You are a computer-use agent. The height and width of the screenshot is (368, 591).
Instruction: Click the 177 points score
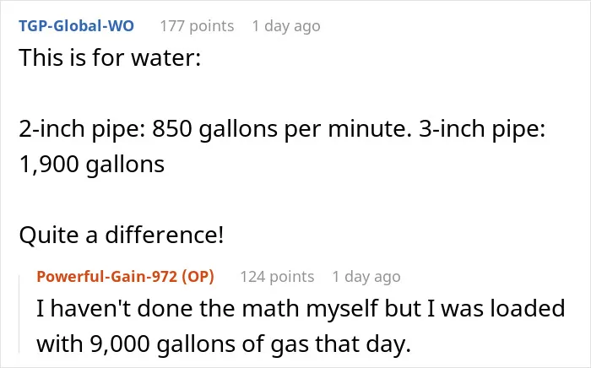tap(197, 26)
